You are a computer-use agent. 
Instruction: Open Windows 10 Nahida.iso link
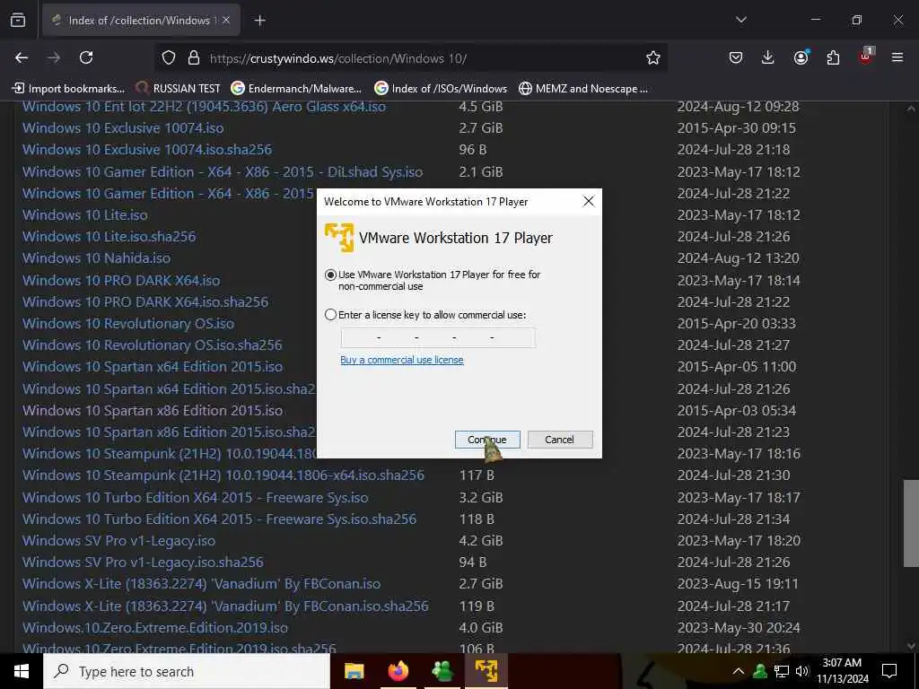pyautogui.click(x=97, y=258)
